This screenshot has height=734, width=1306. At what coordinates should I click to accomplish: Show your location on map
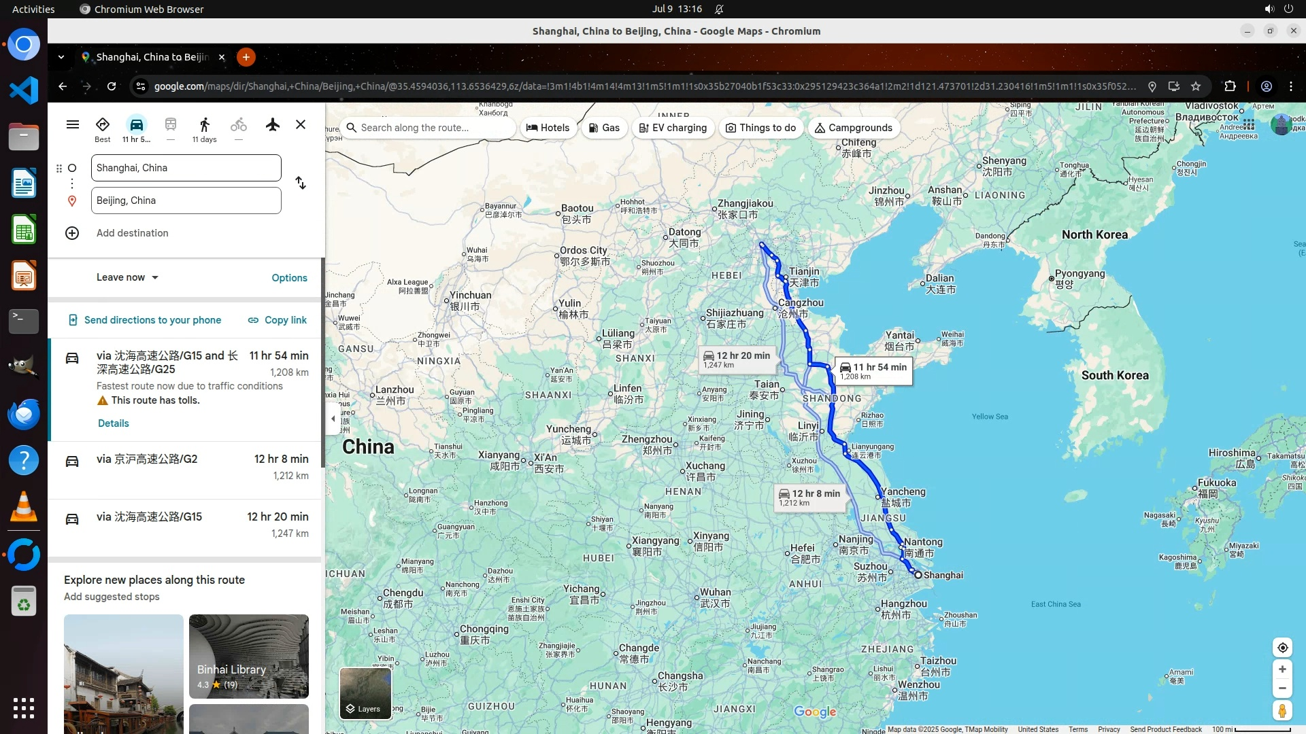pos(1282,648)
